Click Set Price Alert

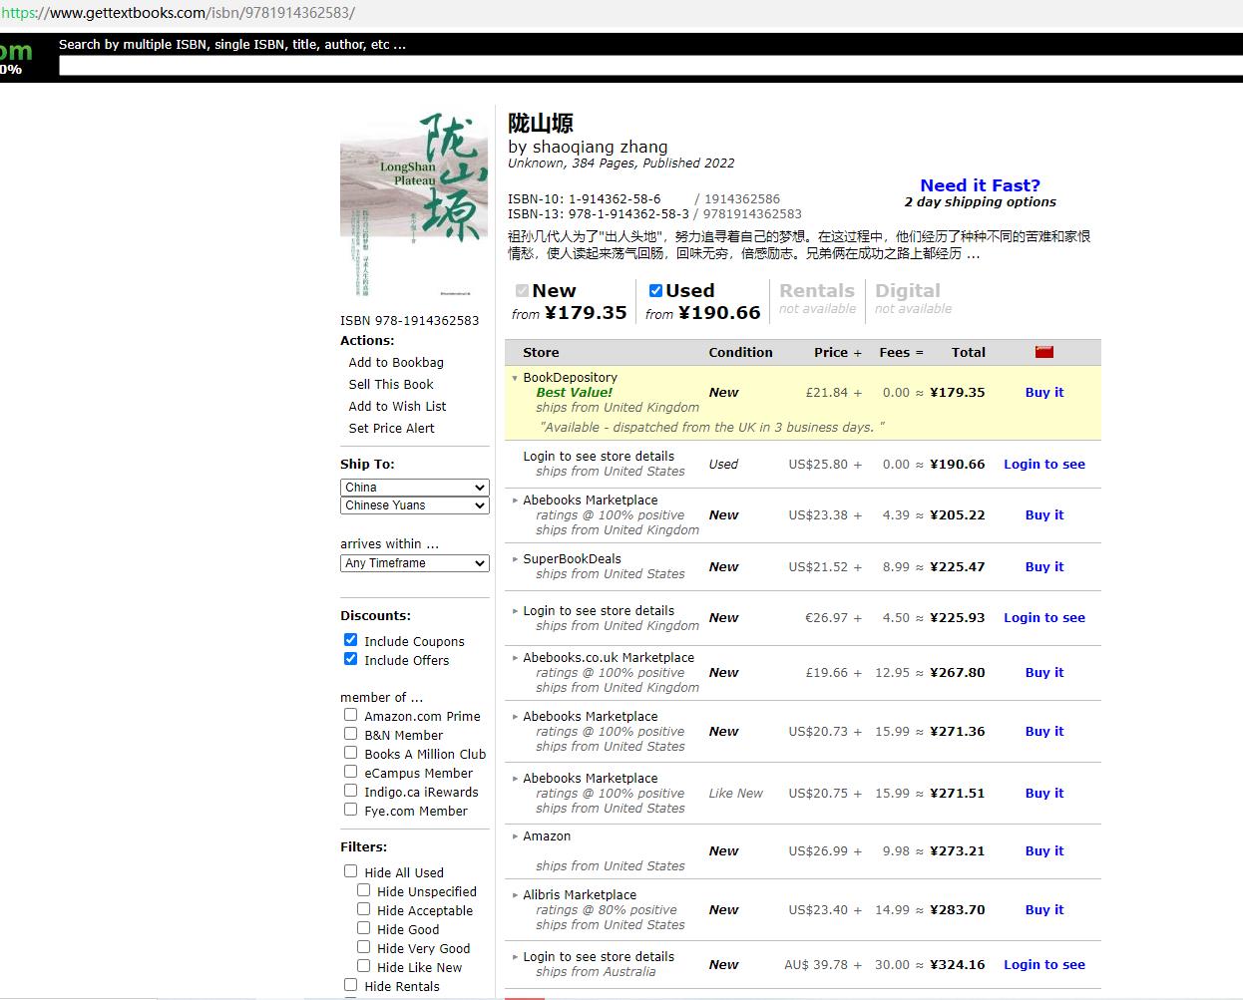[x=391, y=429]
